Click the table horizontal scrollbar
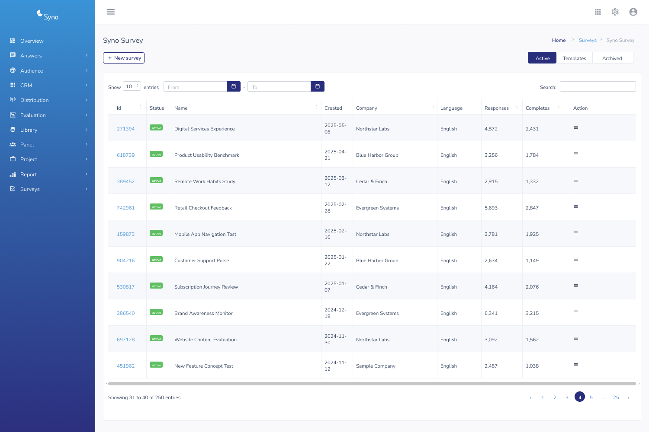The image size is (649, 432). pos(372,384)
